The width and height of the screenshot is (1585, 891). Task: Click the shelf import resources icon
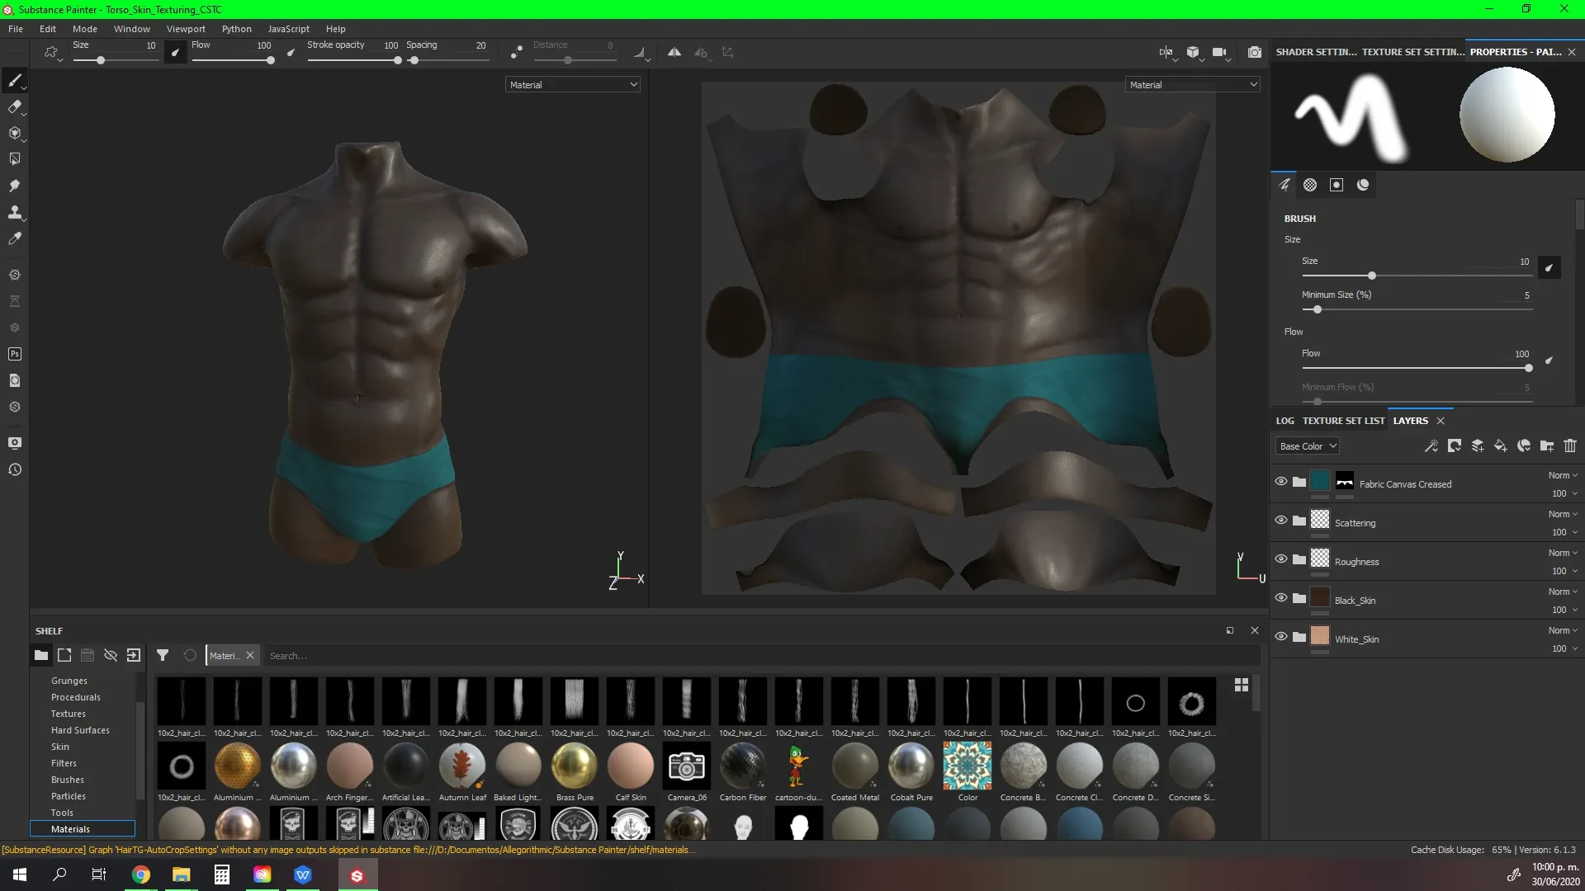(134, 655)
